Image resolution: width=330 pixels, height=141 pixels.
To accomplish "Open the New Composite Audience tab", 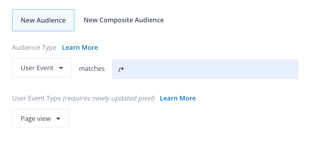I will point(124,20).
